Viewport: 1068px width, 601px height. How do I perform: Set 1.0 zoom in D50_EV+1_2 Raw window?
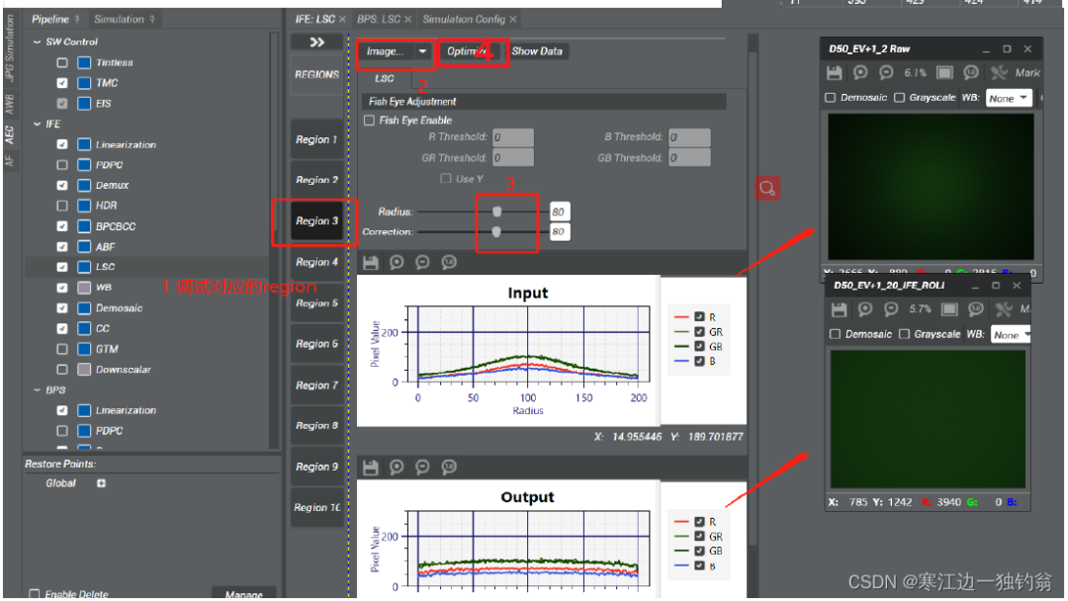tap(971, 73)
